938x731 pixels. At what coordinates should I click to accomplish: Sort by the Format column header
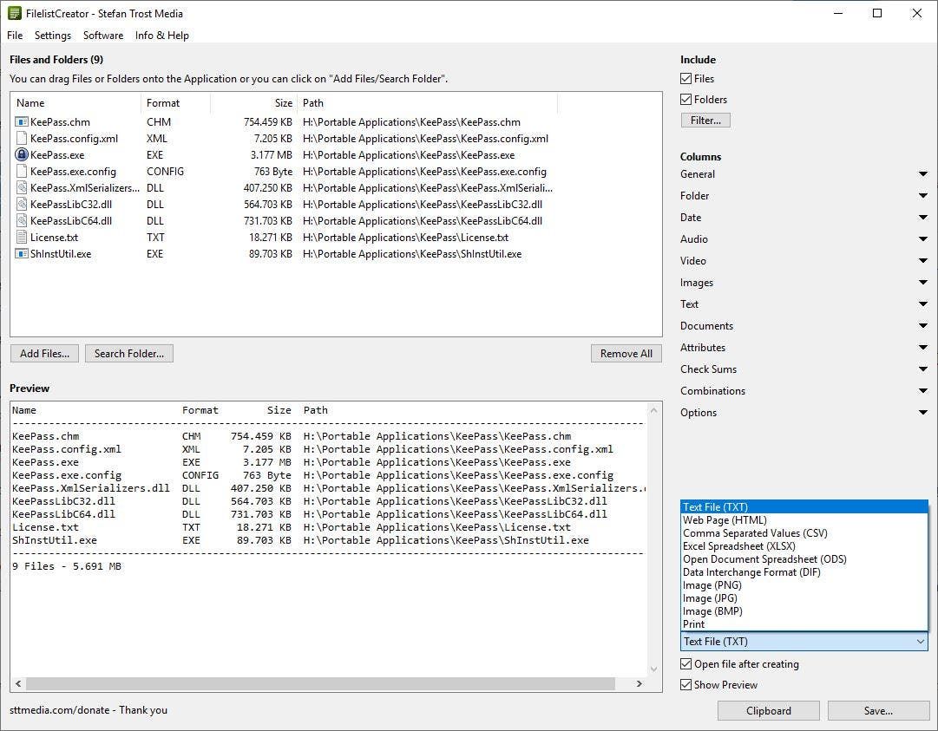point(175,103)
